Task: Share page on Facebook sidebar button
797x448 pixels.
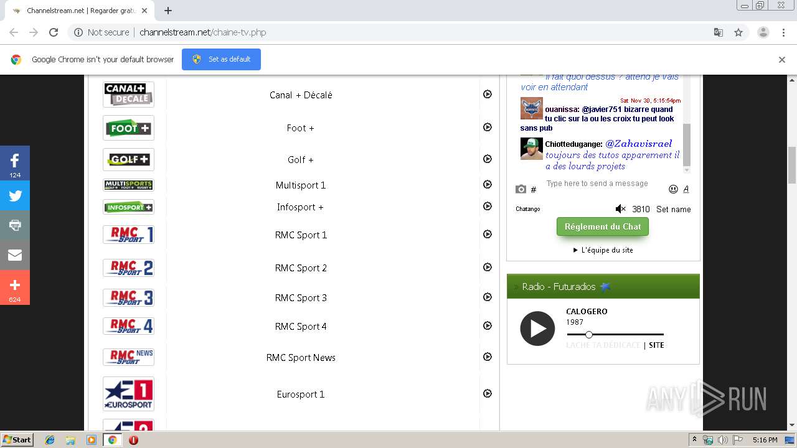Action: (x=15, y=163)
